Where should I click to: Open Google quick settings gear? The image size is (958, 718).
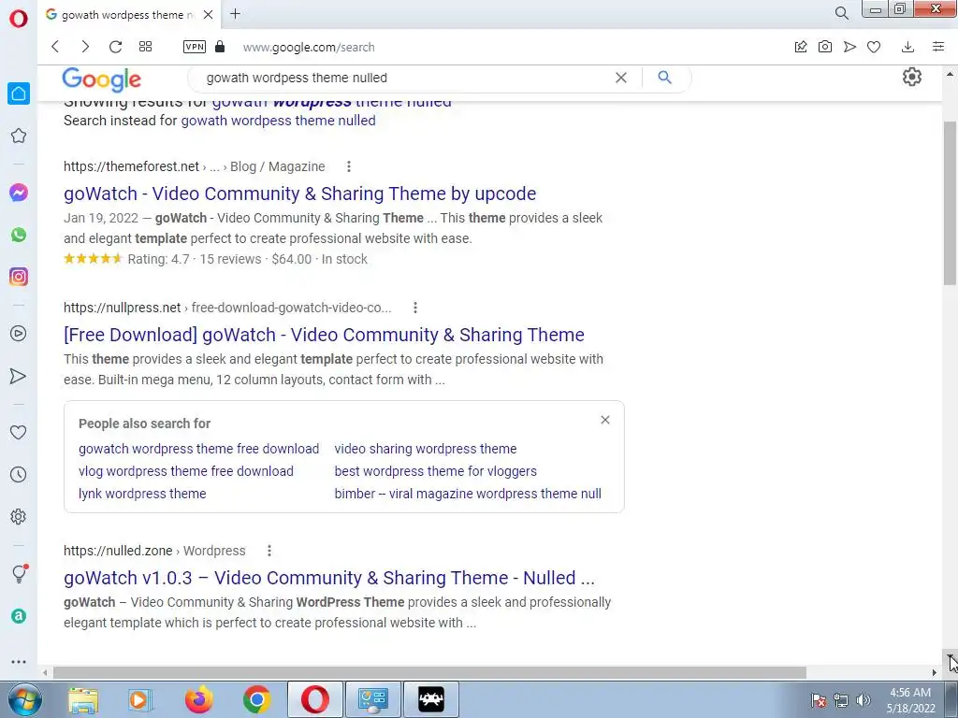911,77
